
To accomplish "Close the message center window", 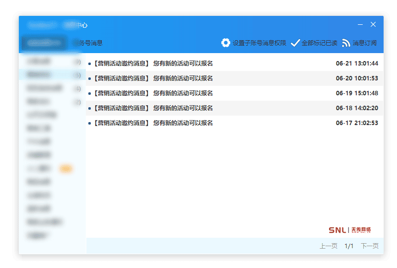I will pos(373,24).
